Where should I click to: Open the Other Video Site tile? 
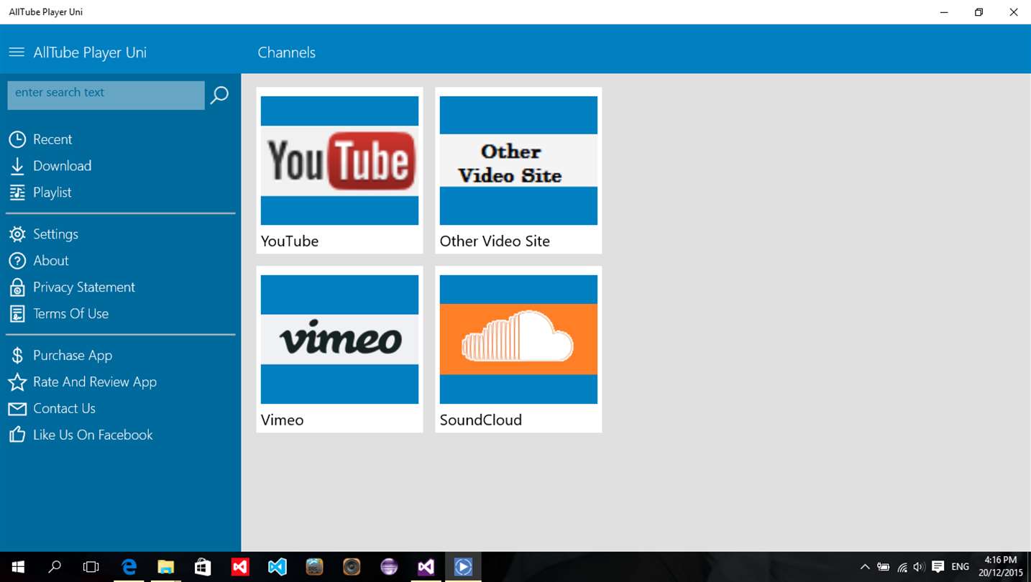point(518,170)
